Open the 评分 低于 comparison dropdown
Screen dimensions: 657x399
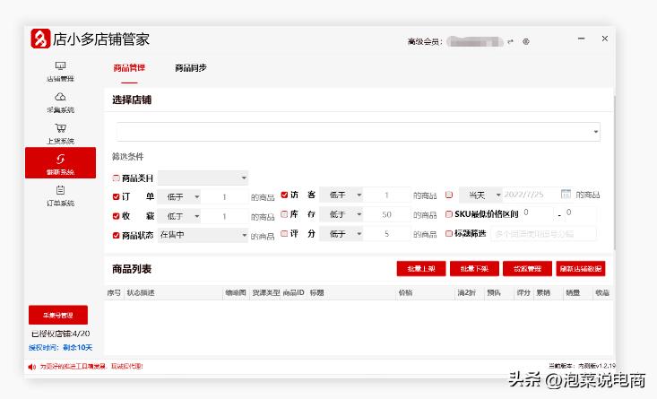click(341, 233)
